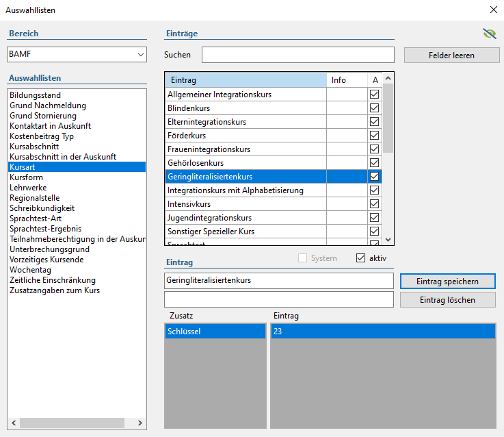Select the highlighted Kursart list item
The image size is (504, 437).
pos(77,167)
